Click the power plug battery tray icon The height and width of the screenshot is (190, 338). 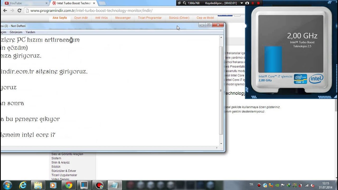[301, 185]
